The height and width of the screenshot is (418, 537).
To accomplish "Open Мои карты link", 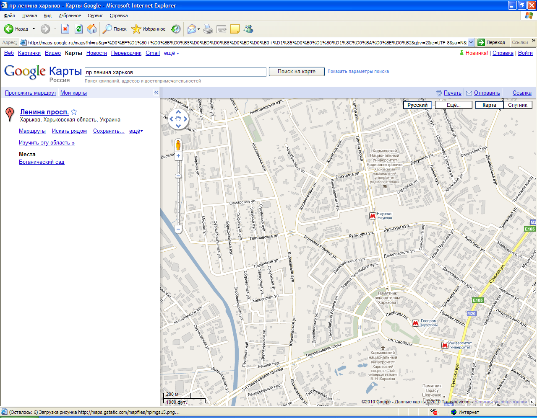I will tap(73, 93).
